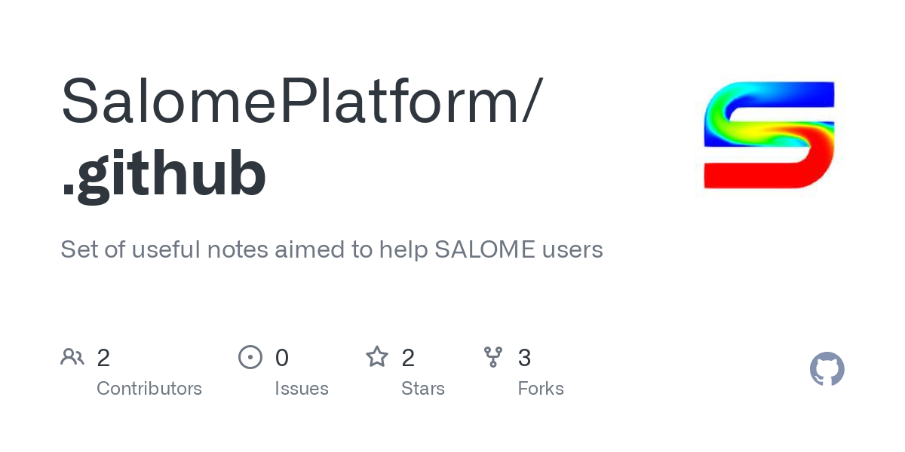Image resolution: width=905 pixels, height=452 pixels.
Task: Click the stars count number 2
Action: (x=408, y=358)
